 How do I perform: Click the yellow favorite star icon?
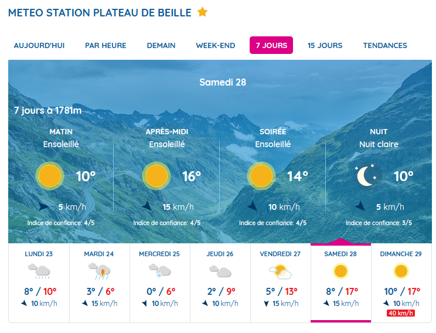pos(202,12)
